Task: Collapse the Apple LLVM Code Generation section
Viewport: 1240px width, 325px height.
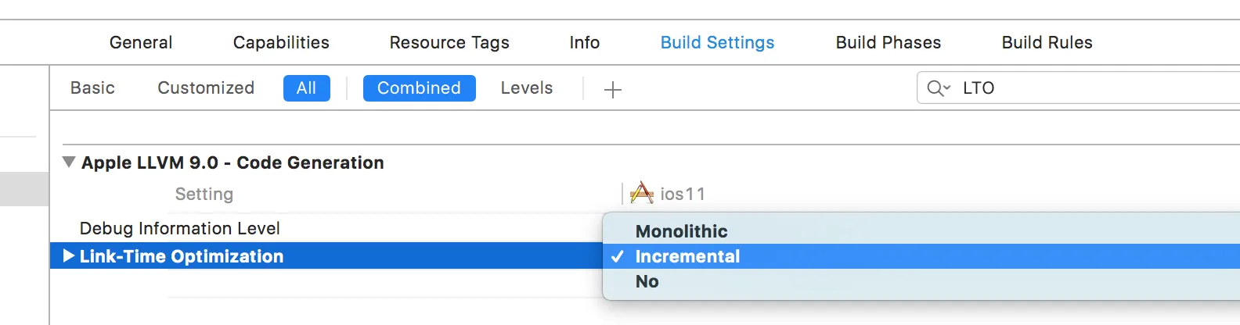Action: pyautogui.click(x=69, y=162)
